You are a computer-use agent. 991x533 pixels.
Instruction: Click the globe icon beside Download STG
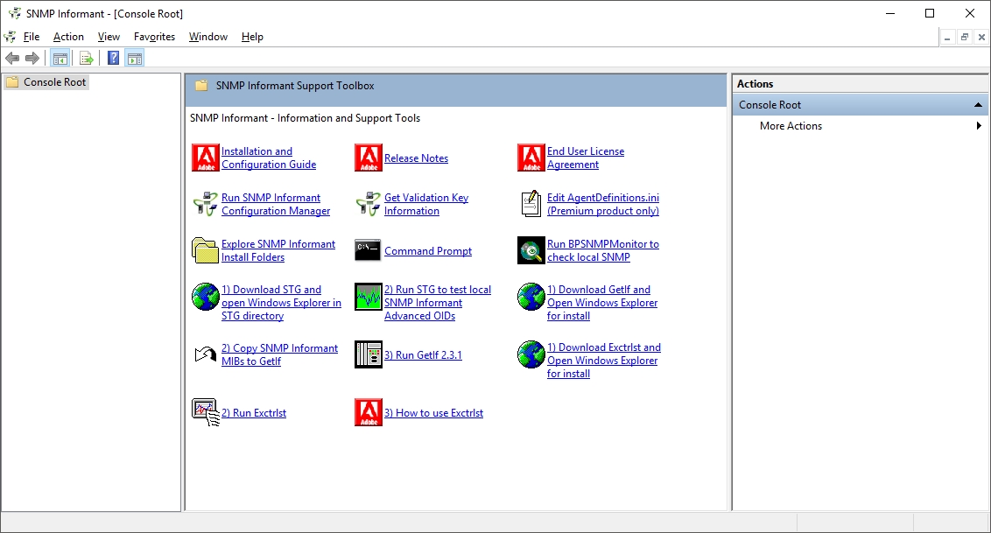(206, 296)
